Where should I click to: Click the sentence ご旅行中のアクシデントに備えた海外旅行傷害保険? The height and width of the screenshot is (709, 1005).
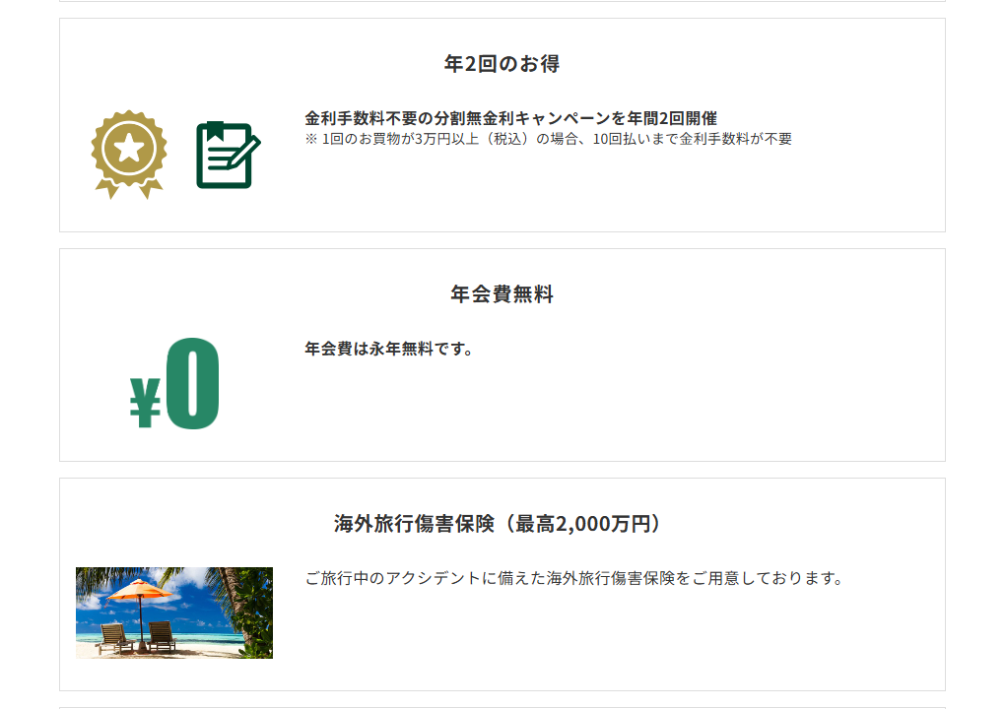[574, 578]
